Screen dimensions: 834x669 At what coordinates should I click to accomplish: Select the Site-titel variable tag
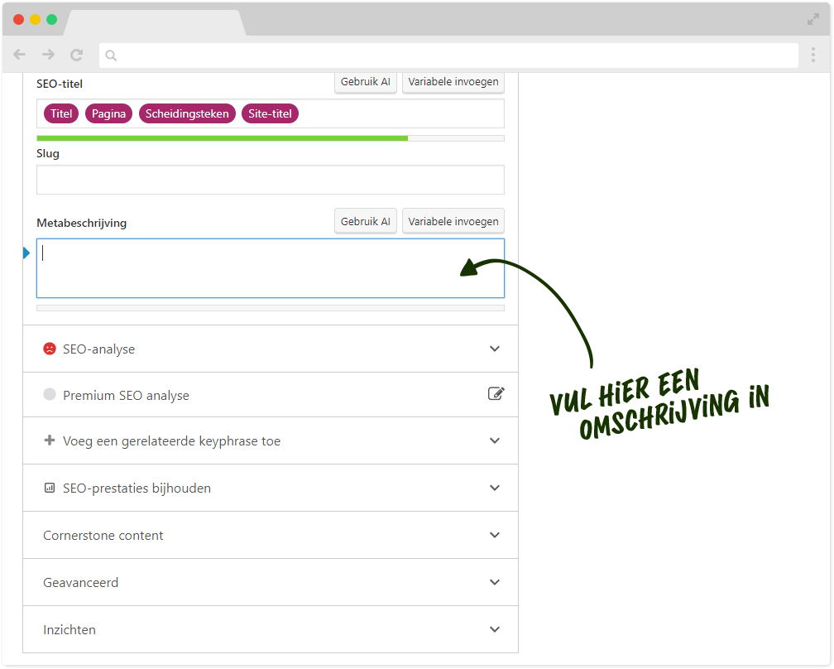(271, 113)
